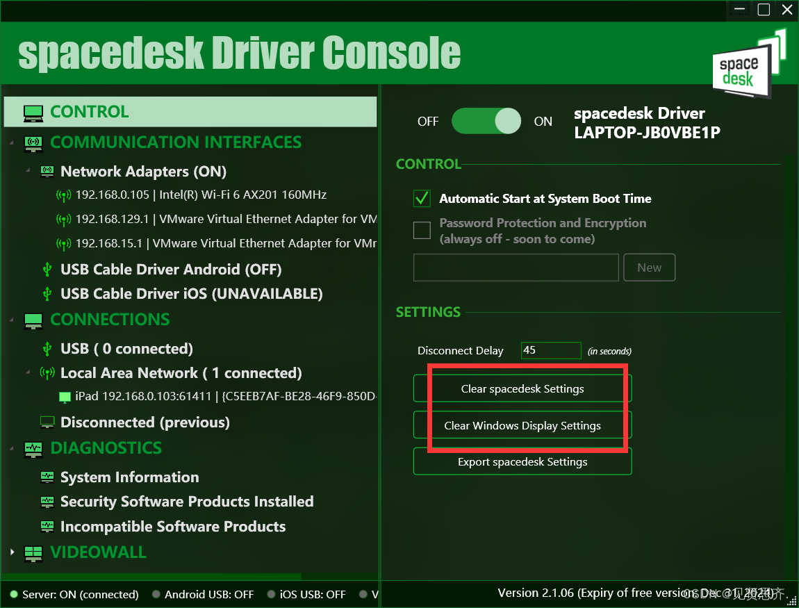Click the VIDEOWALL grid icon
The height and width of the screenshot is (608, 799).
click(x=33, y=554)
